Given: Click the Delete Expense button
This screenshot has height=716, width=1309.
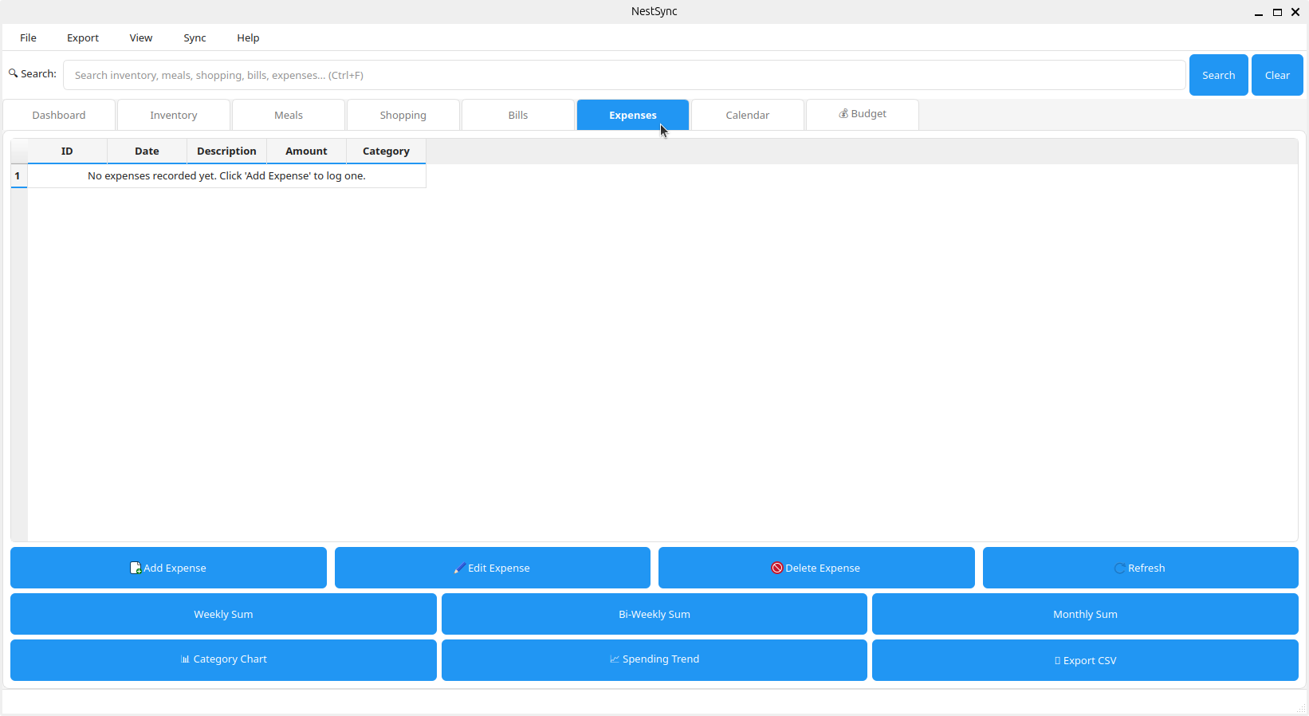Looking at the screenshot, I should pos(816,568).
